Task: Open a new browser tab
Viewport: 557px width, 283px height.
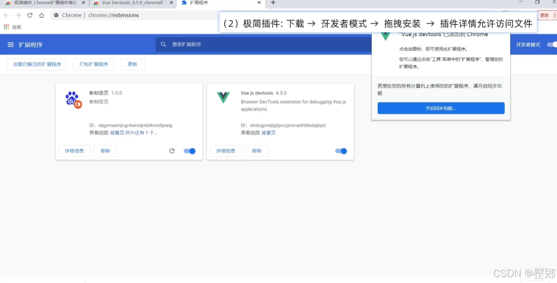Action: click(x=273, y=3)
